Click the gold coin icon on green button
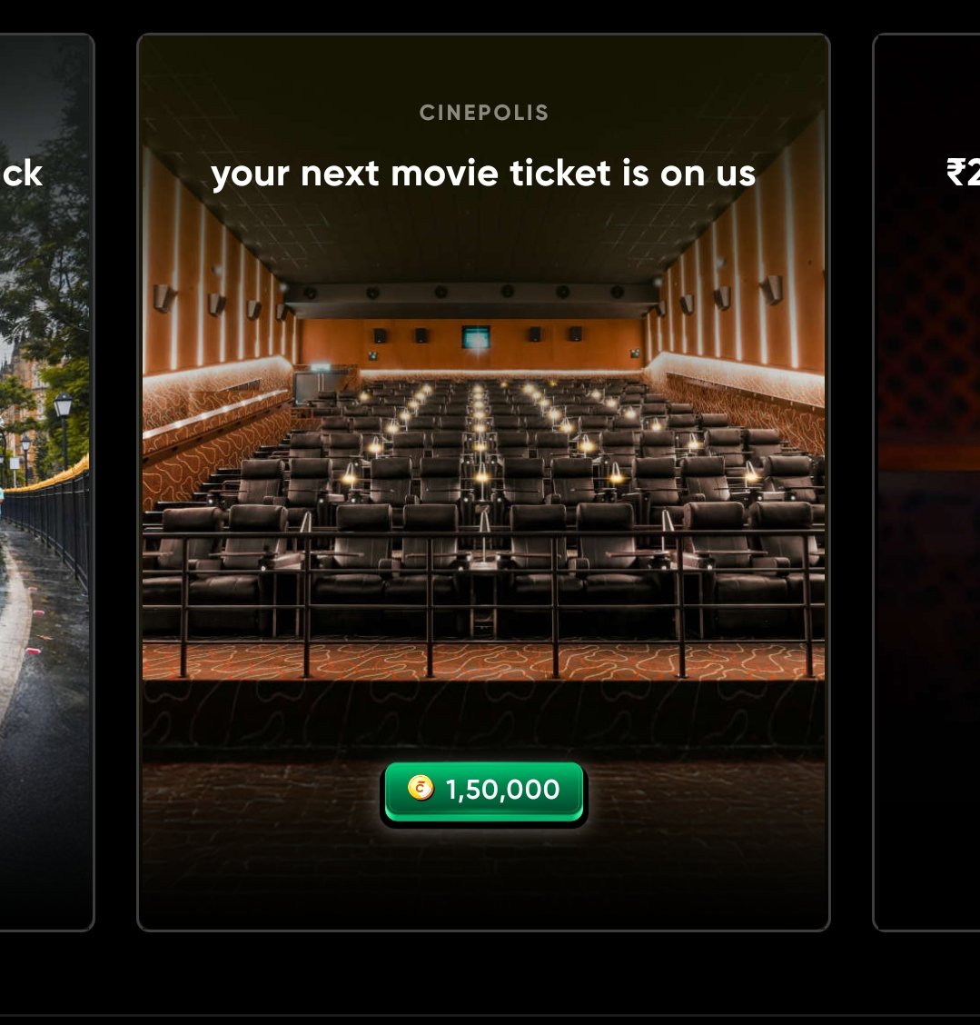This screenshot has width=980, height=1025. [x=421, y=788]
